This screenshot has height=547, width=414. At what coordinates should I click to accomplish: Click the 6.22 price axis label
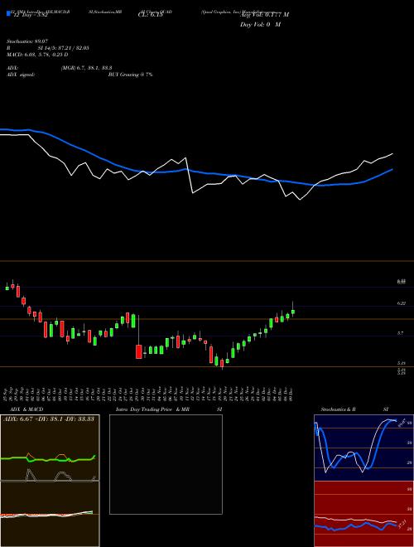[401, 303]
